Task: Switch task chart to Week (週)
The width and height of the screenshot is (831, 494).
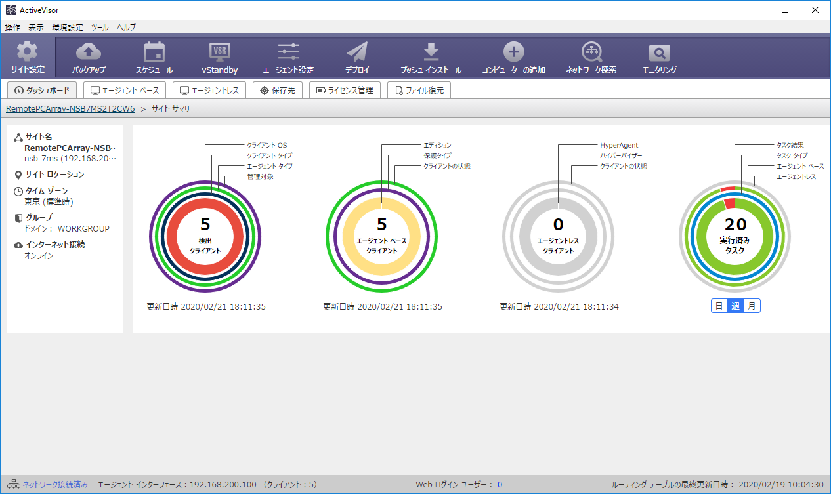Action: (735, 306)
